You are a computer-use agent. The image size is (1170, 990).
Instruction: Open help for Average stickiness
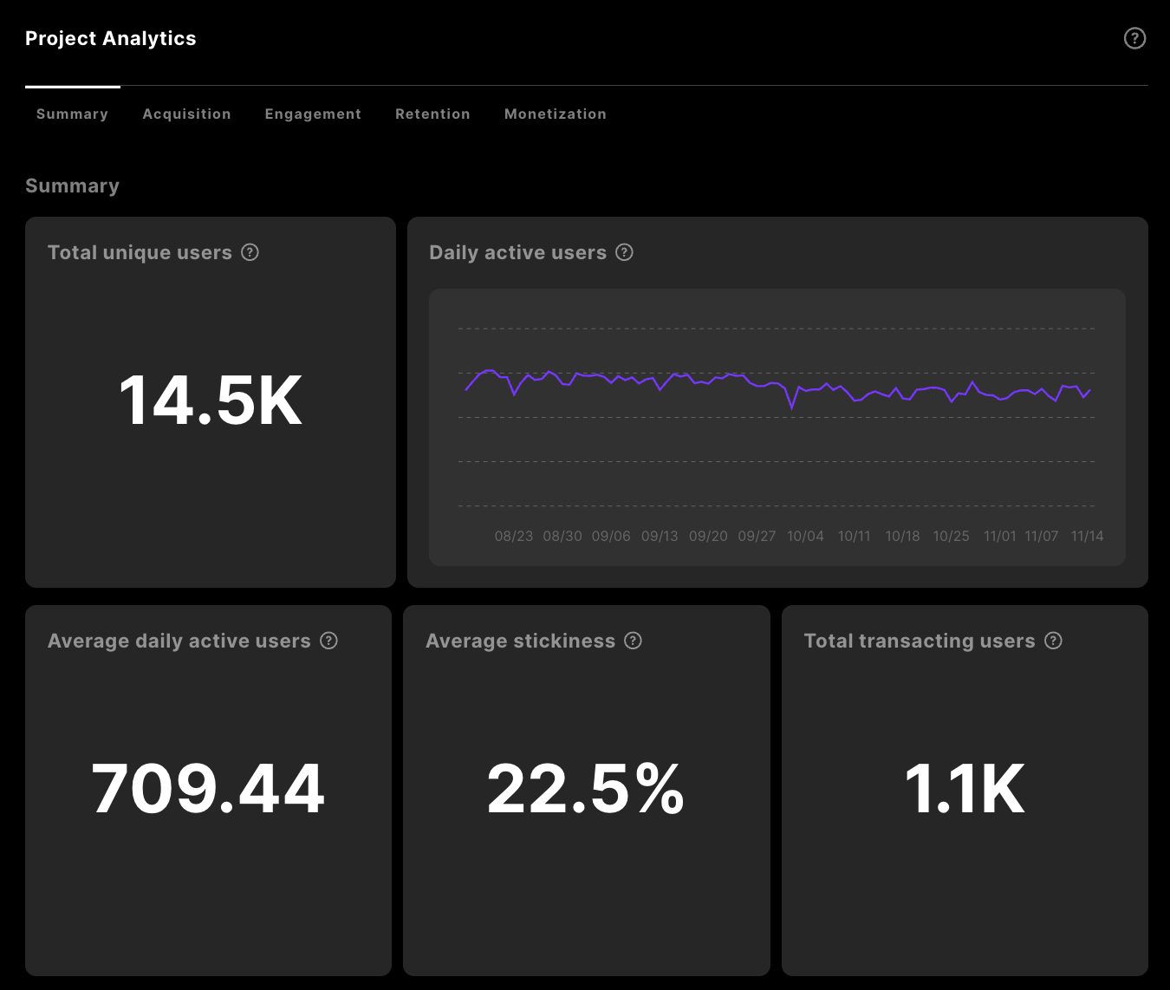pyautogui.click(x=633, y=641)
